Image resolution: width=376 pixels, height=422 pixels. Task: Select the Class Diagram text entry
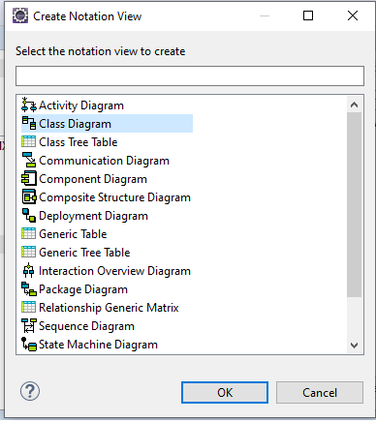point(75,124)
